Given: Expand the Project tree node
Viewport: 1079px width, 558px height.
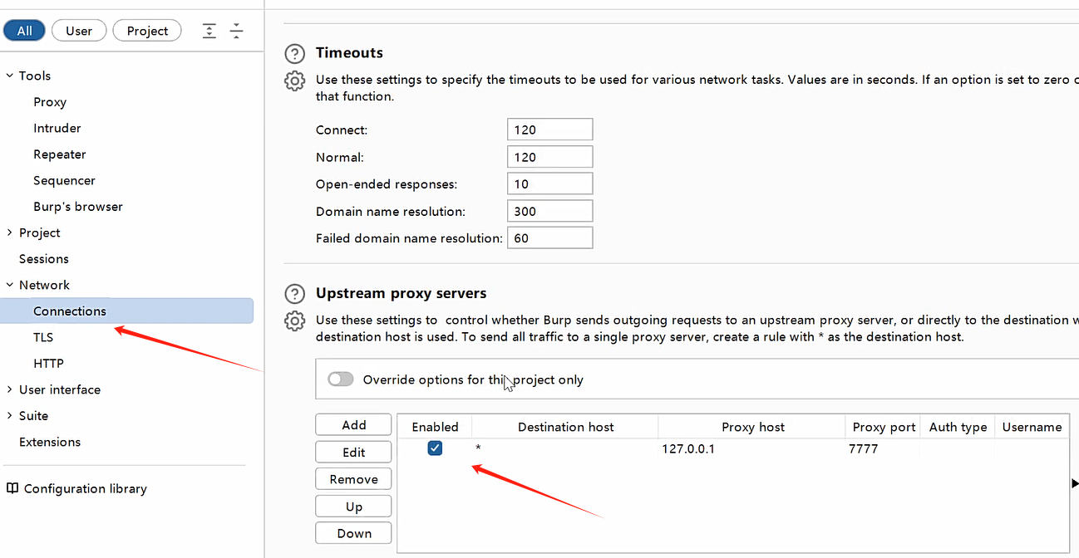Looking at the screenshot, I should pos(9,232).
